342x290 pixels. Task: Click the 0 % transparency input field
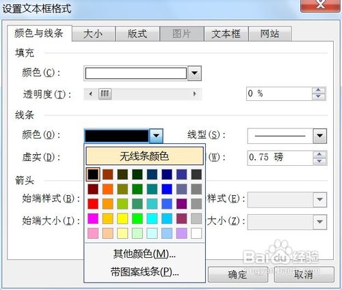pos(279,93)
